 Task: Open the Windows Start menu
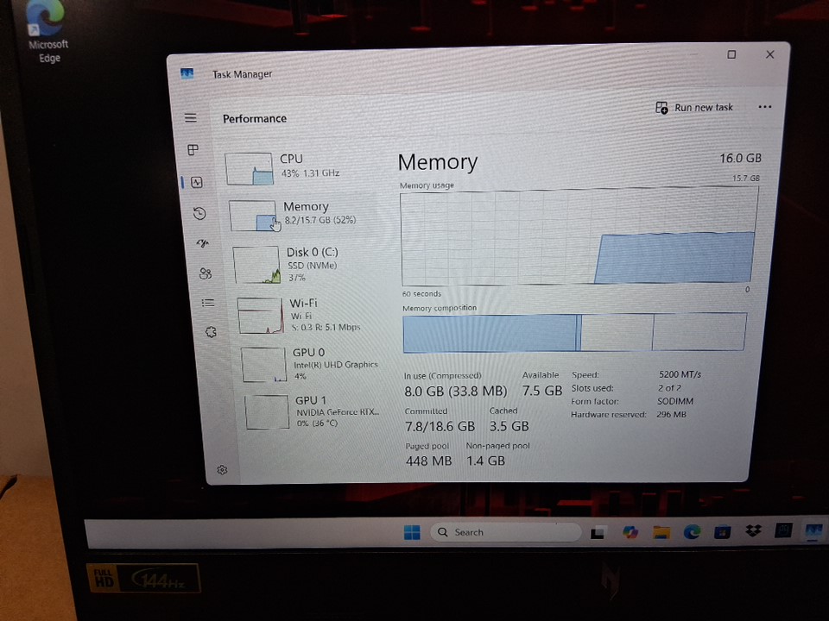click(x=412, y=532)
